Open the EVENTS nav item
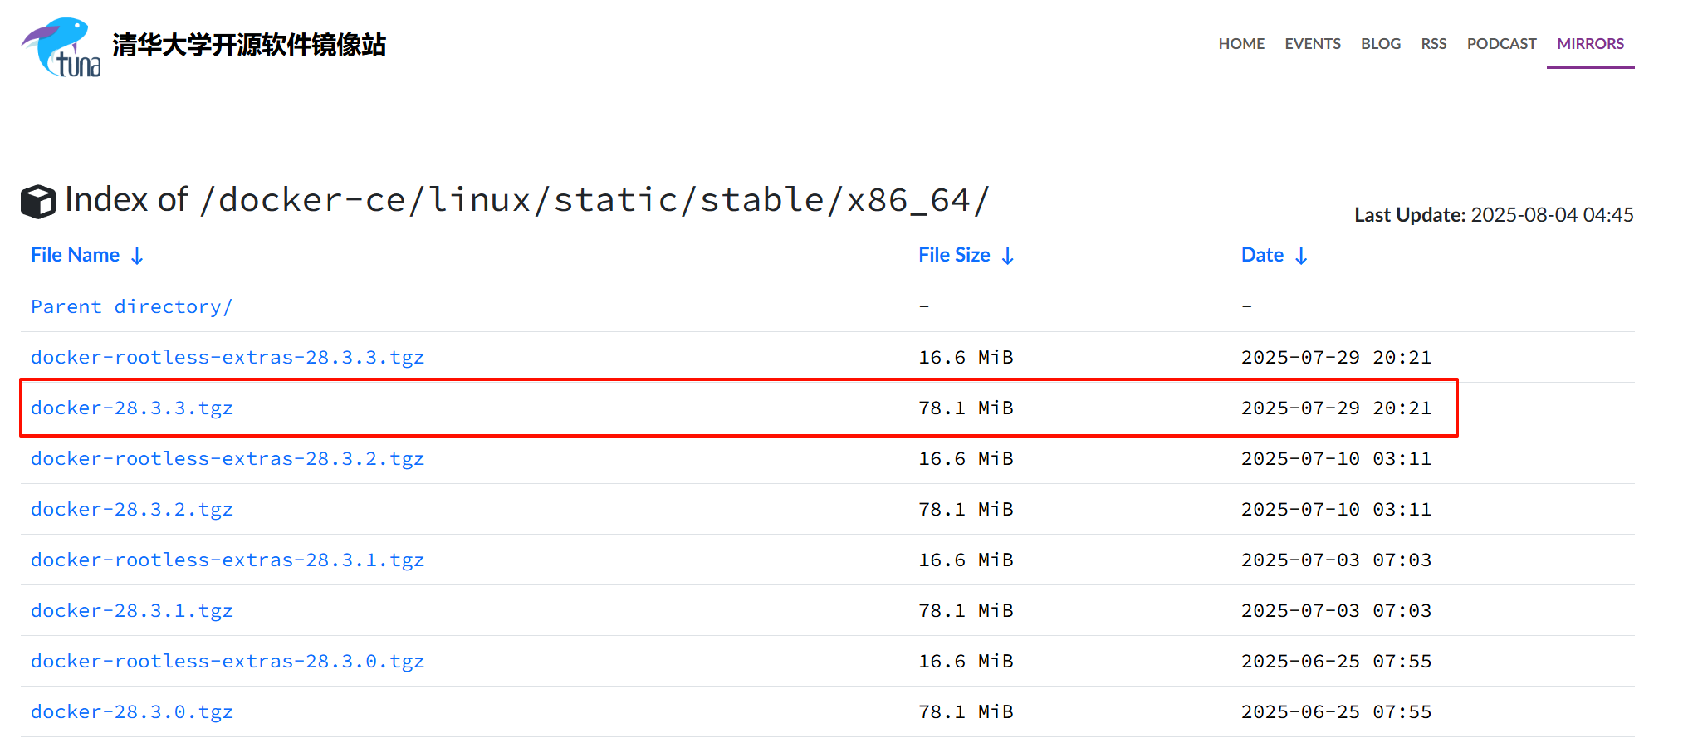Image resolution: width=1688 pixels, height=748 pixels. click(1313, 44)
